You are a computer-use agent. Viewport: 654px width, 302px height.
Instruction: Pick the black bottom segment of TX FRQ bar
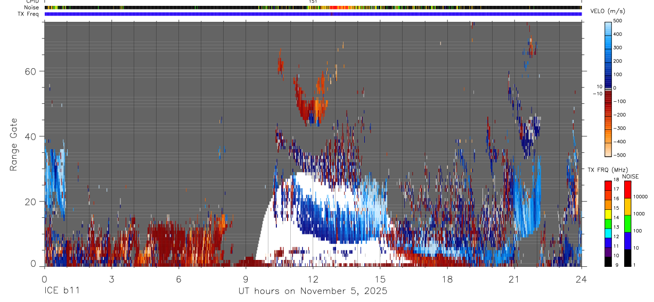[608, 262]
